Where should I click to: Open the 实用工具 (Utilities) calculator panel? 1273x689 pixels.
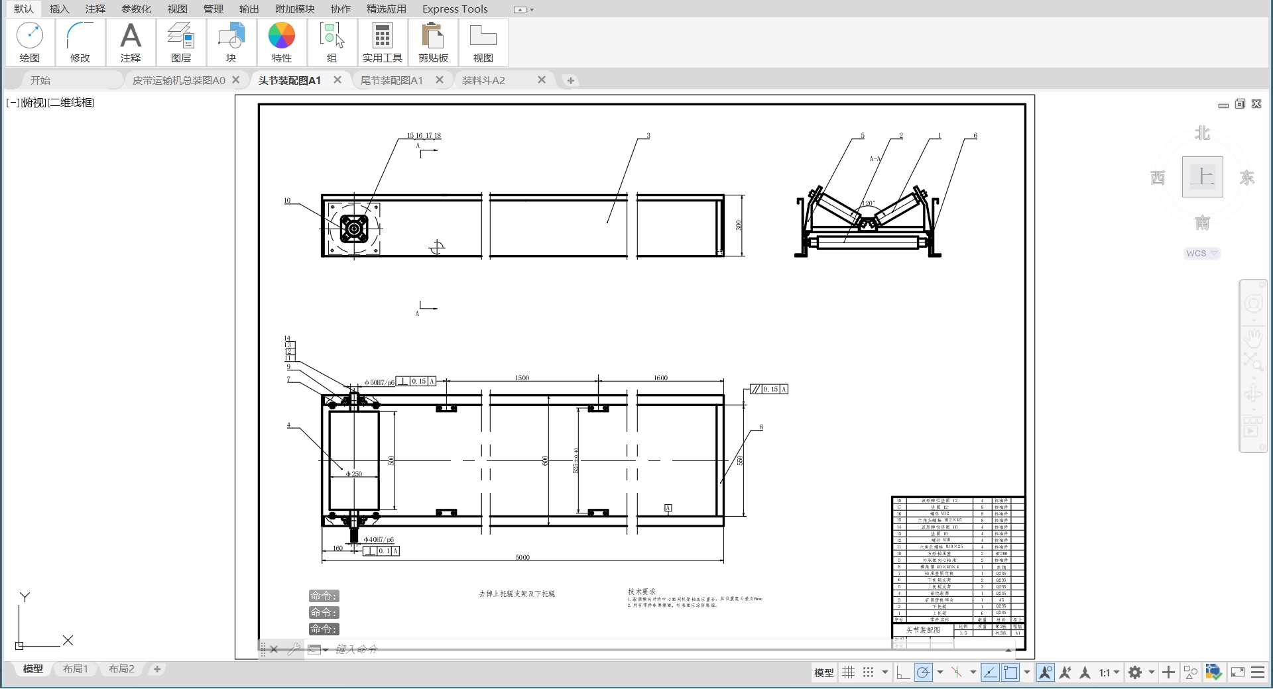click(x=383, y=42)
